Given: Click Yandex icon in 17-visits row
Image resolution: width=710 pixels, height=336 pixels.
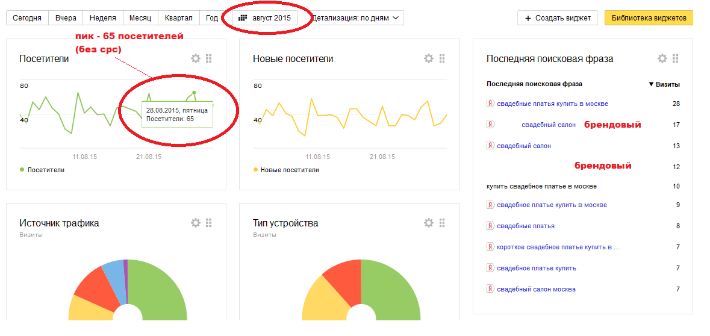Looking at the screenshot, I should (x=490, y=125).
